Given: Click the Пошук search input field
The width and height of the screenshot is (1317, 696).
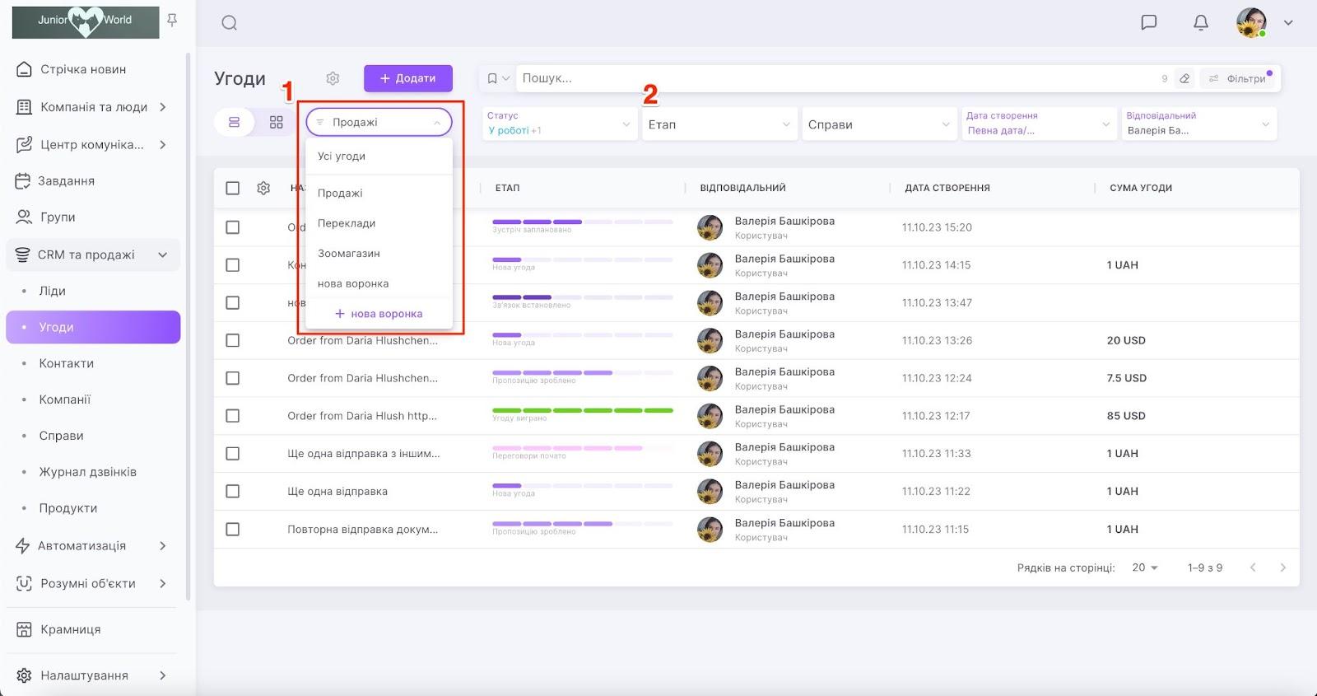Looking at the screenshot, I should pyautogui.click(x=831, y=78).
